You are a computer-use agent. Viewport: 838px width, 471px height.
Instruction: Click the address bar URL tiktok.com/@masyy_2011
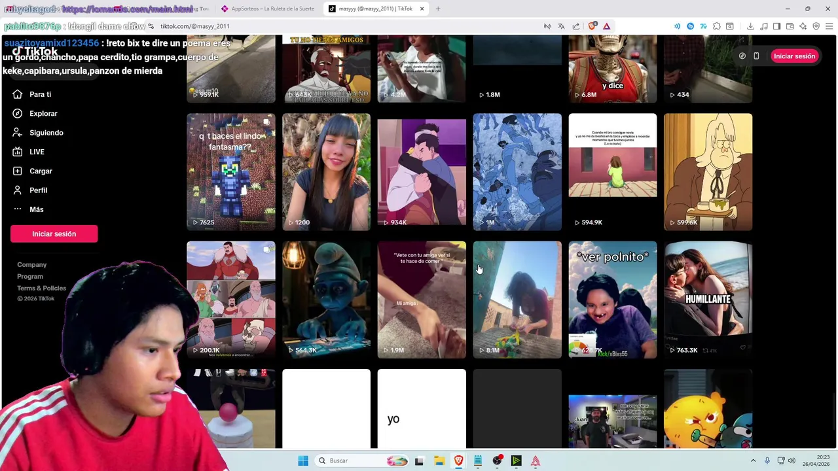tap(195, 26)
